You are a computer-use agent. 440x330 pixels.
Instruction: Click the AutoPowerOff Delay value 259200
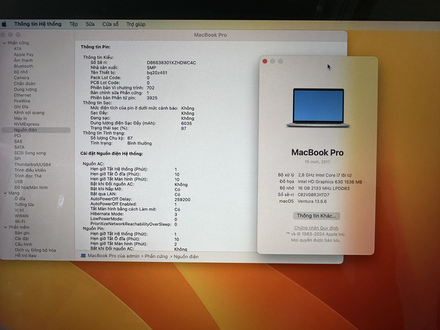click(x=182, y=199)
